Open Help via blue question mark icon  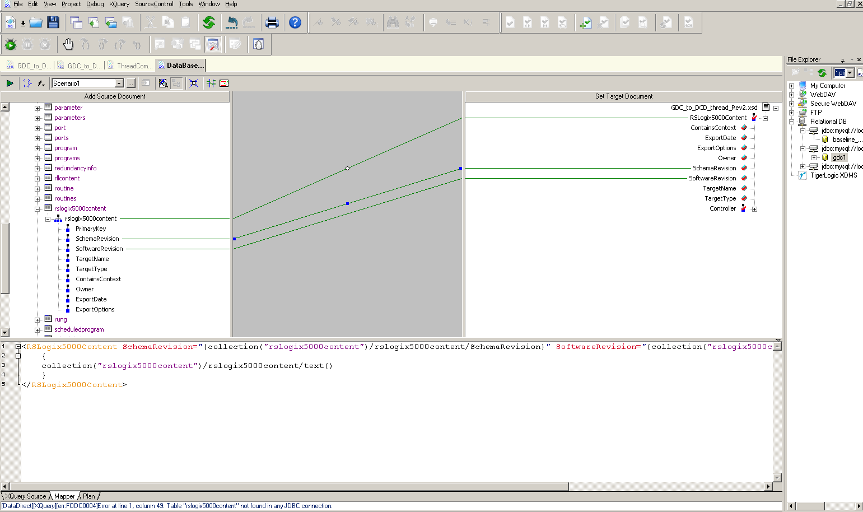tap(295, 22)
